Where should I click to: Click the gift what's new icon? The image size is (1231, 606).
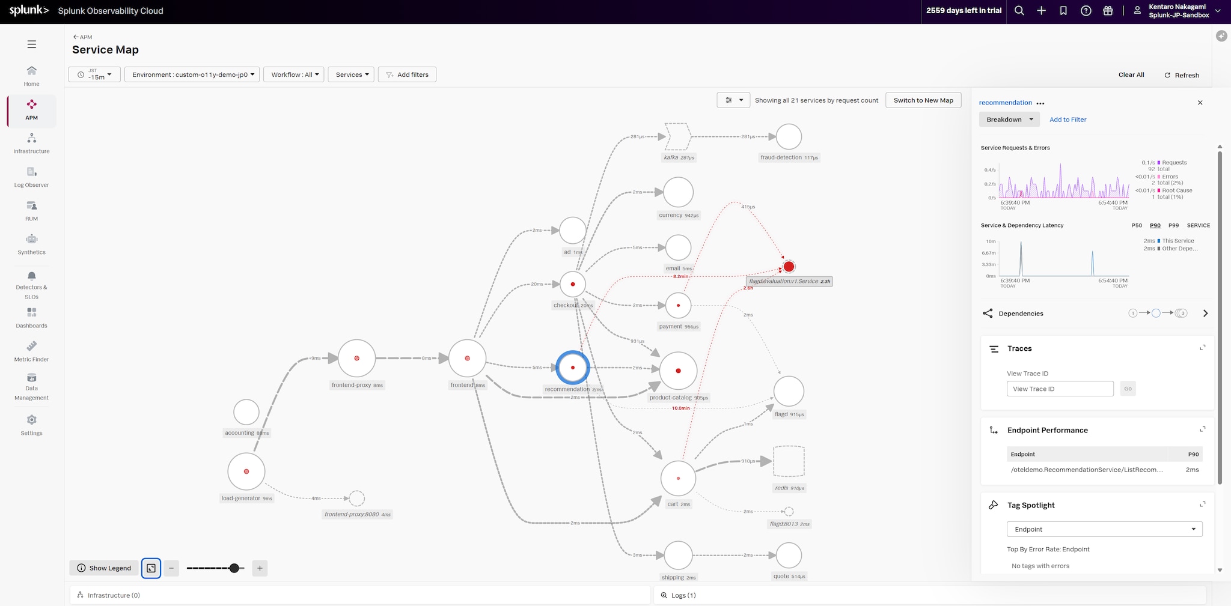pos(1108,11)
